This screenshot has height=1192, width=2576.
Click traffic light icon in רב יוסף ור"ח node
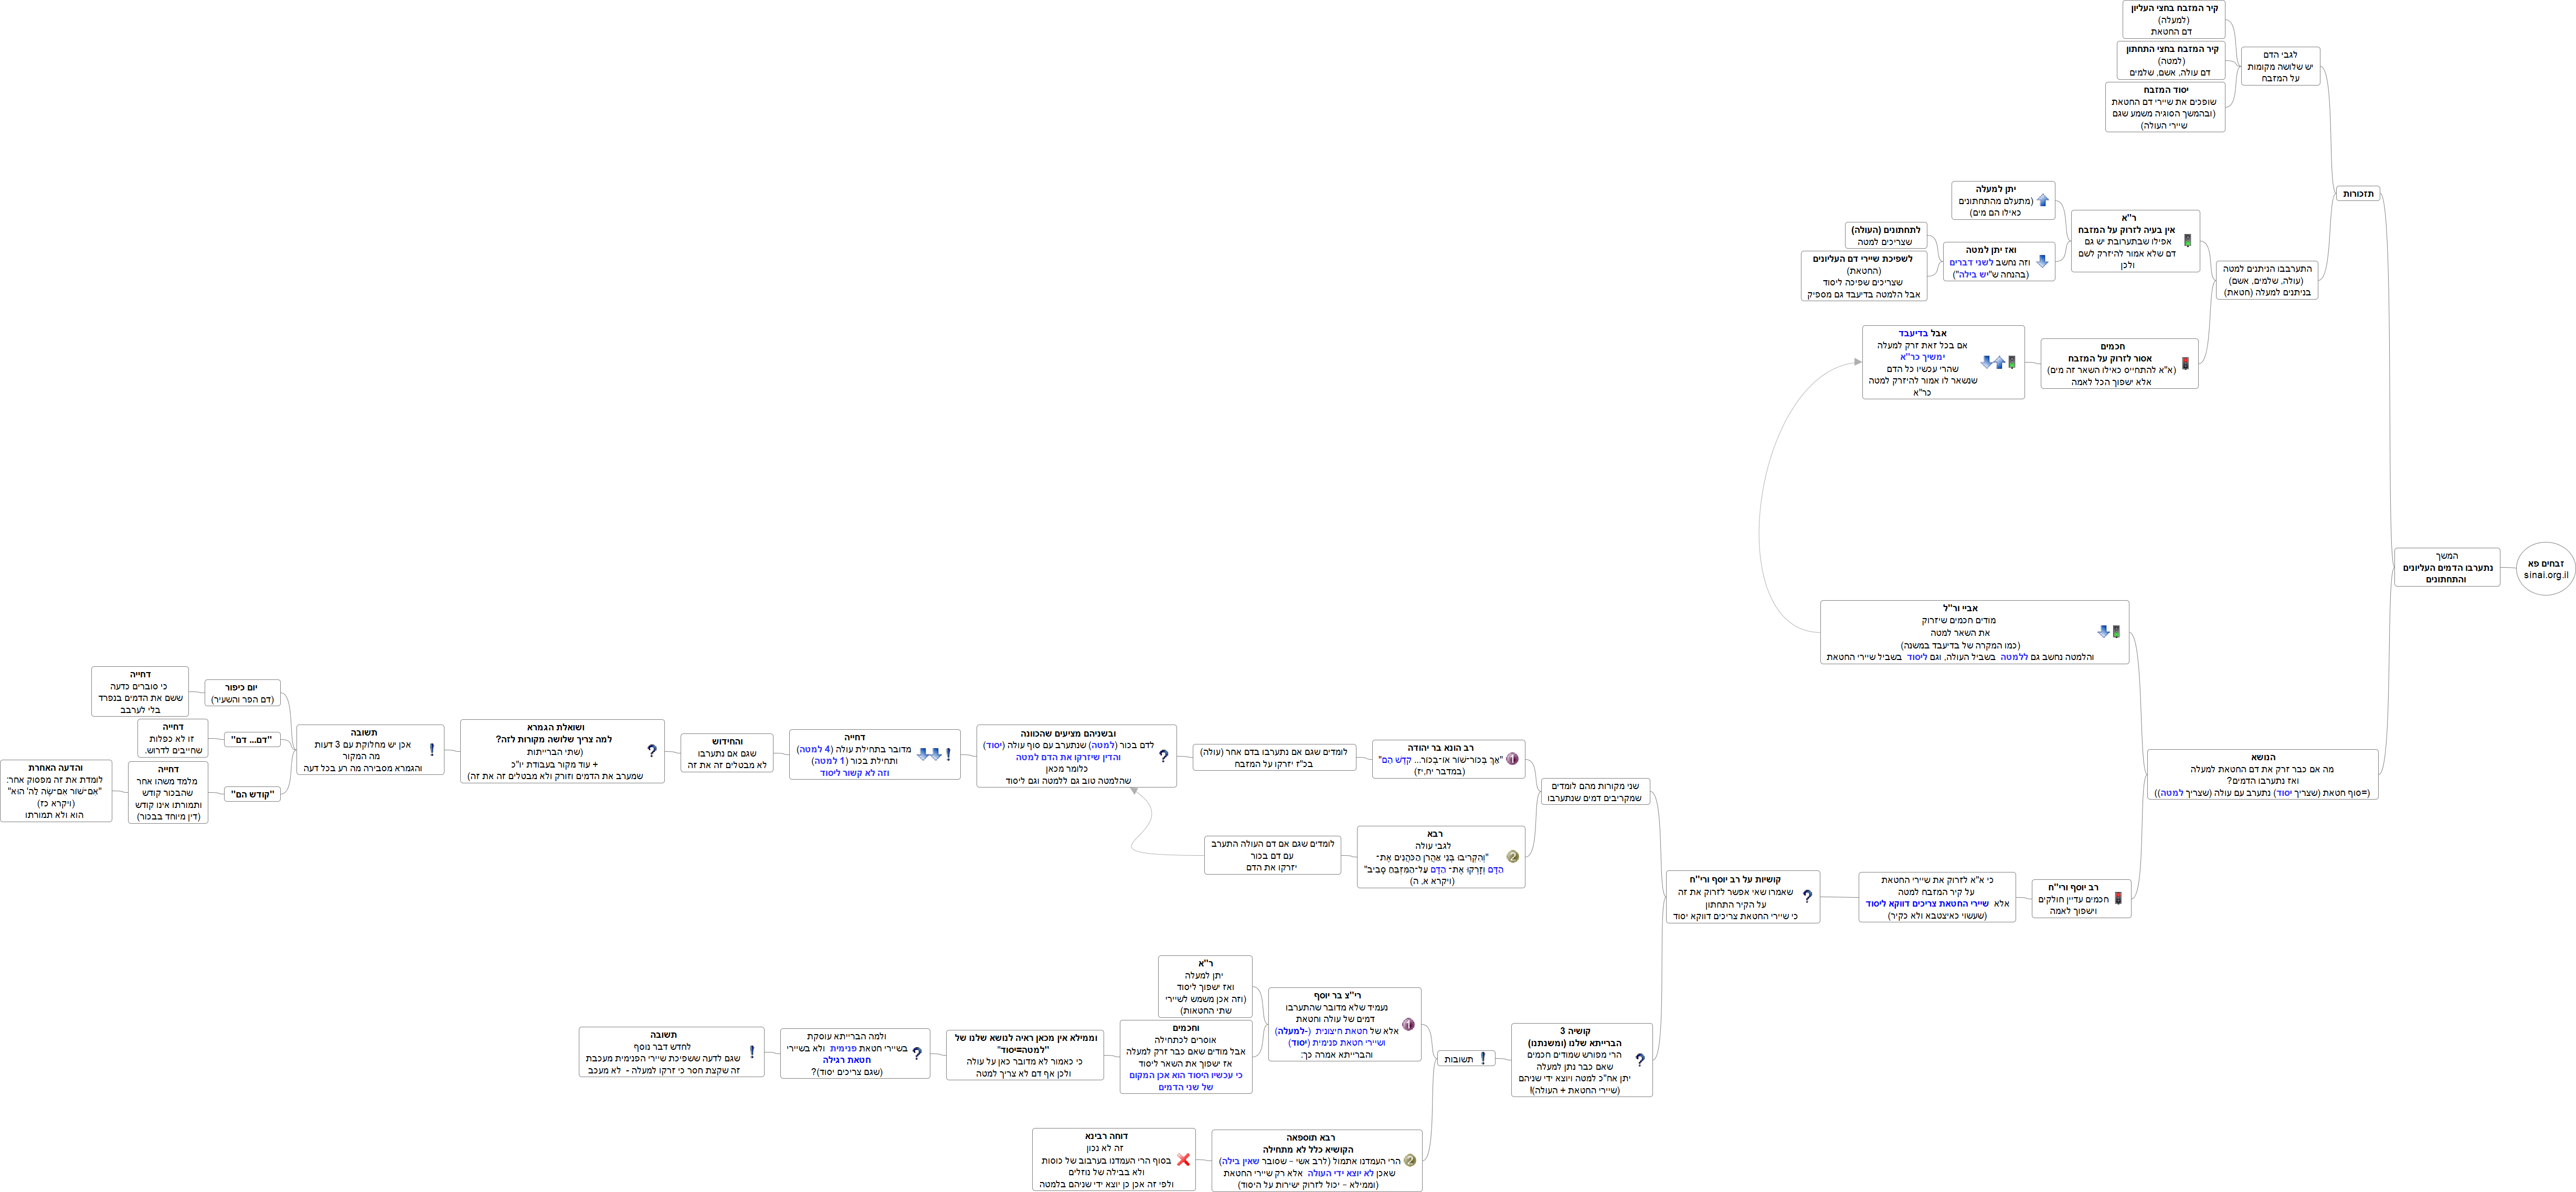tap(2118, 899)
